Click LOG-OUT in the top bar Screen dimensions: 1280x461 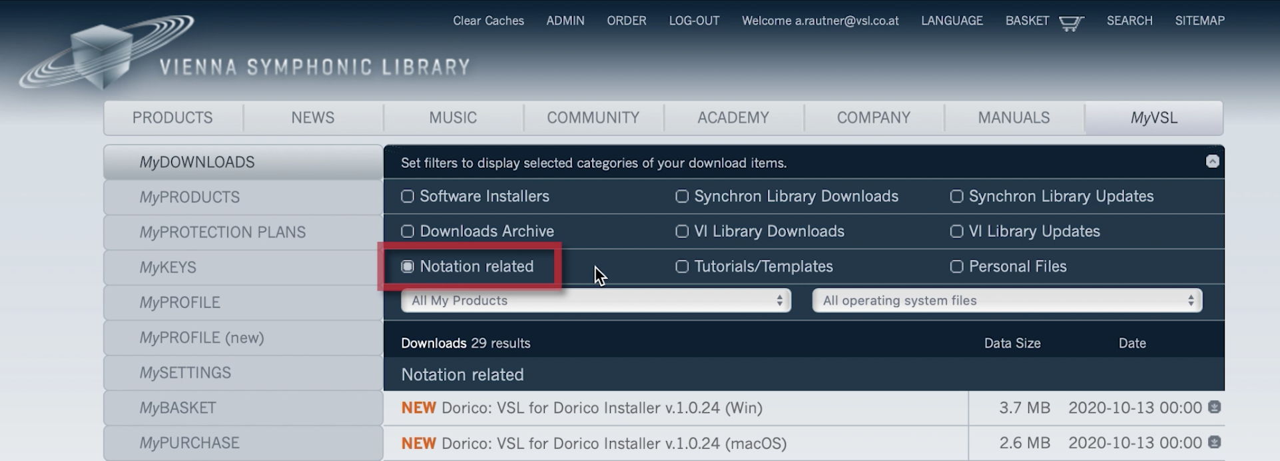click(694, 21)
